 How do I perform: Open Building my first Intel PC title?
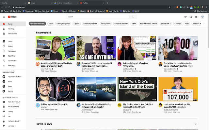[x=54, y=104]
